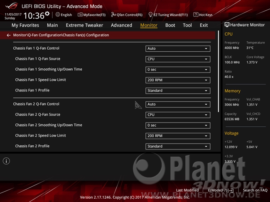Switch to Advanced tab
Viewport: 270px width, 202px height.
[121, 25]
